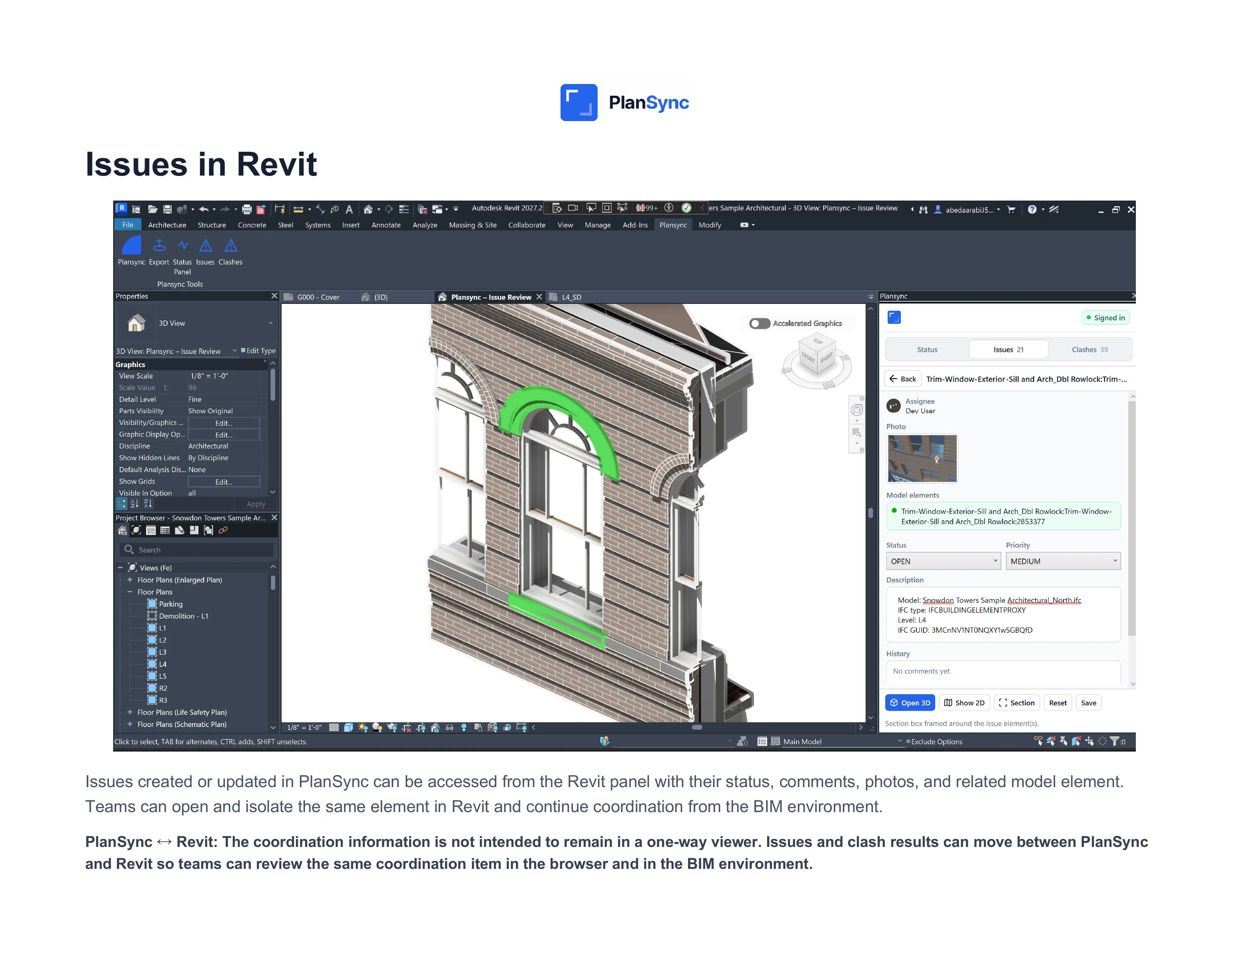
Task: Expand Floor Plans (Enlarged Plan) node
Action: tap(130, 580)
